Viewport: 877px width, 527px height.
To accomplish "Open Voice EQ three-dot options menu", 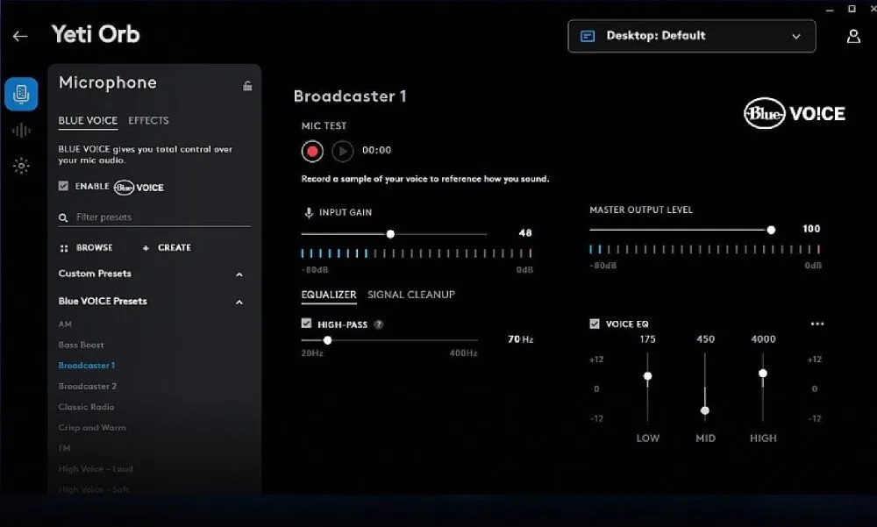I will coord(817,324).
